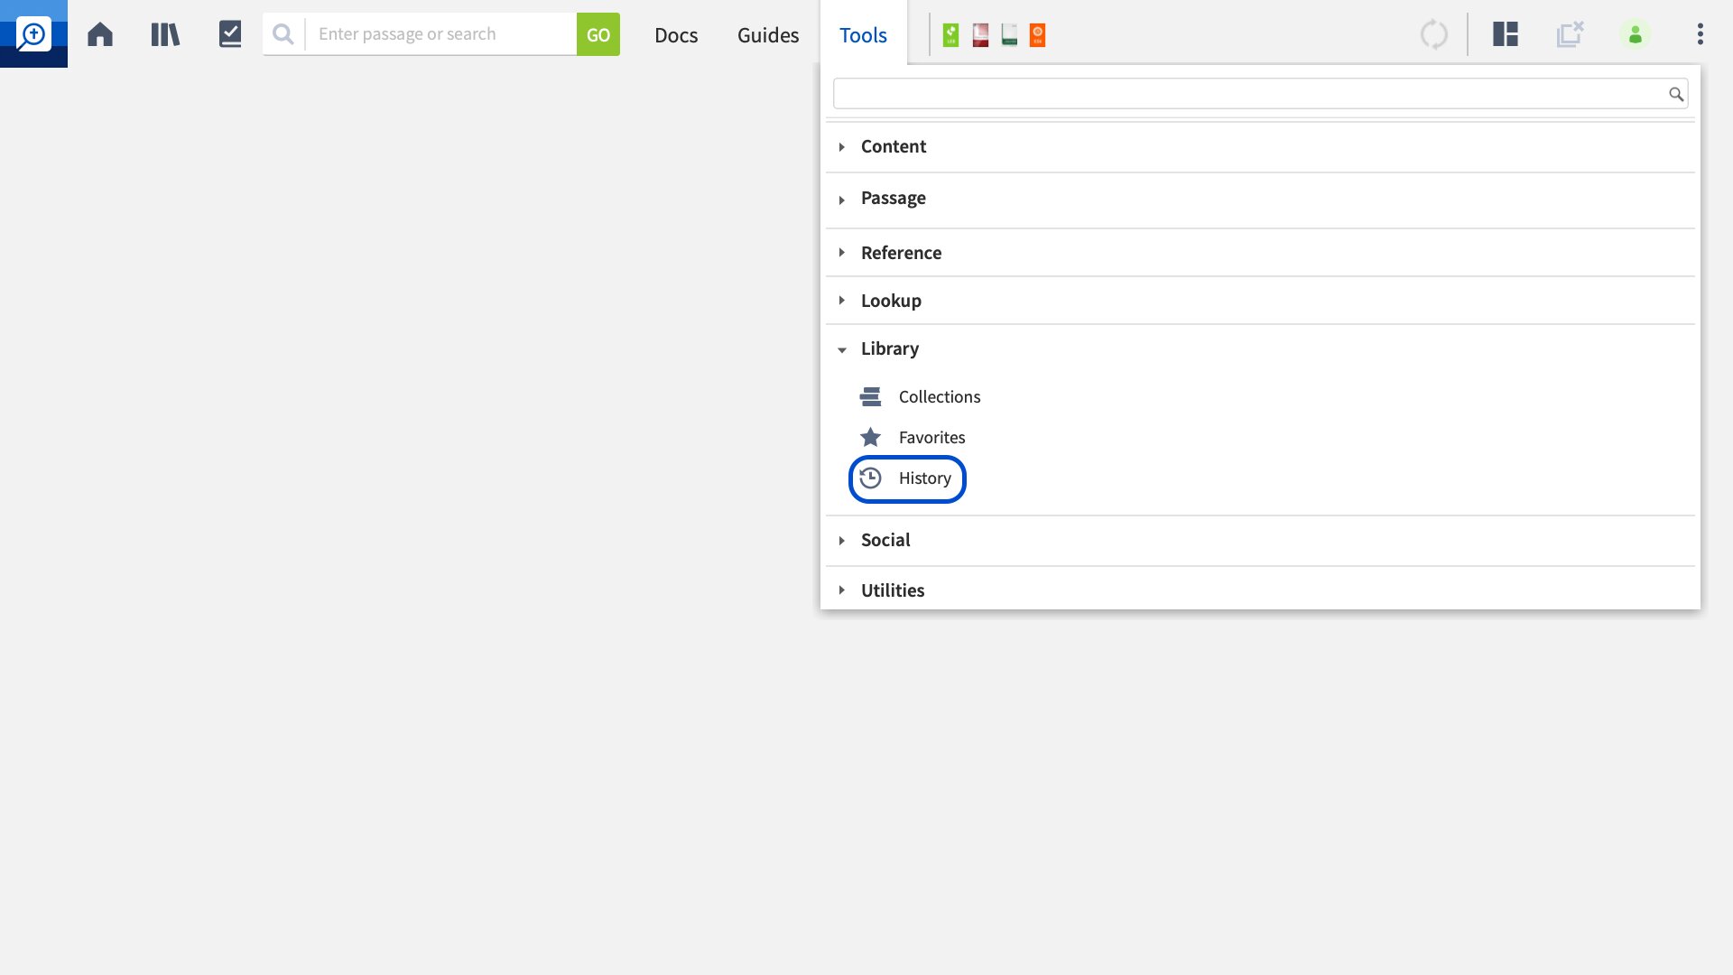
Task: Click the green GO button
Action: (x=598, y=34)
